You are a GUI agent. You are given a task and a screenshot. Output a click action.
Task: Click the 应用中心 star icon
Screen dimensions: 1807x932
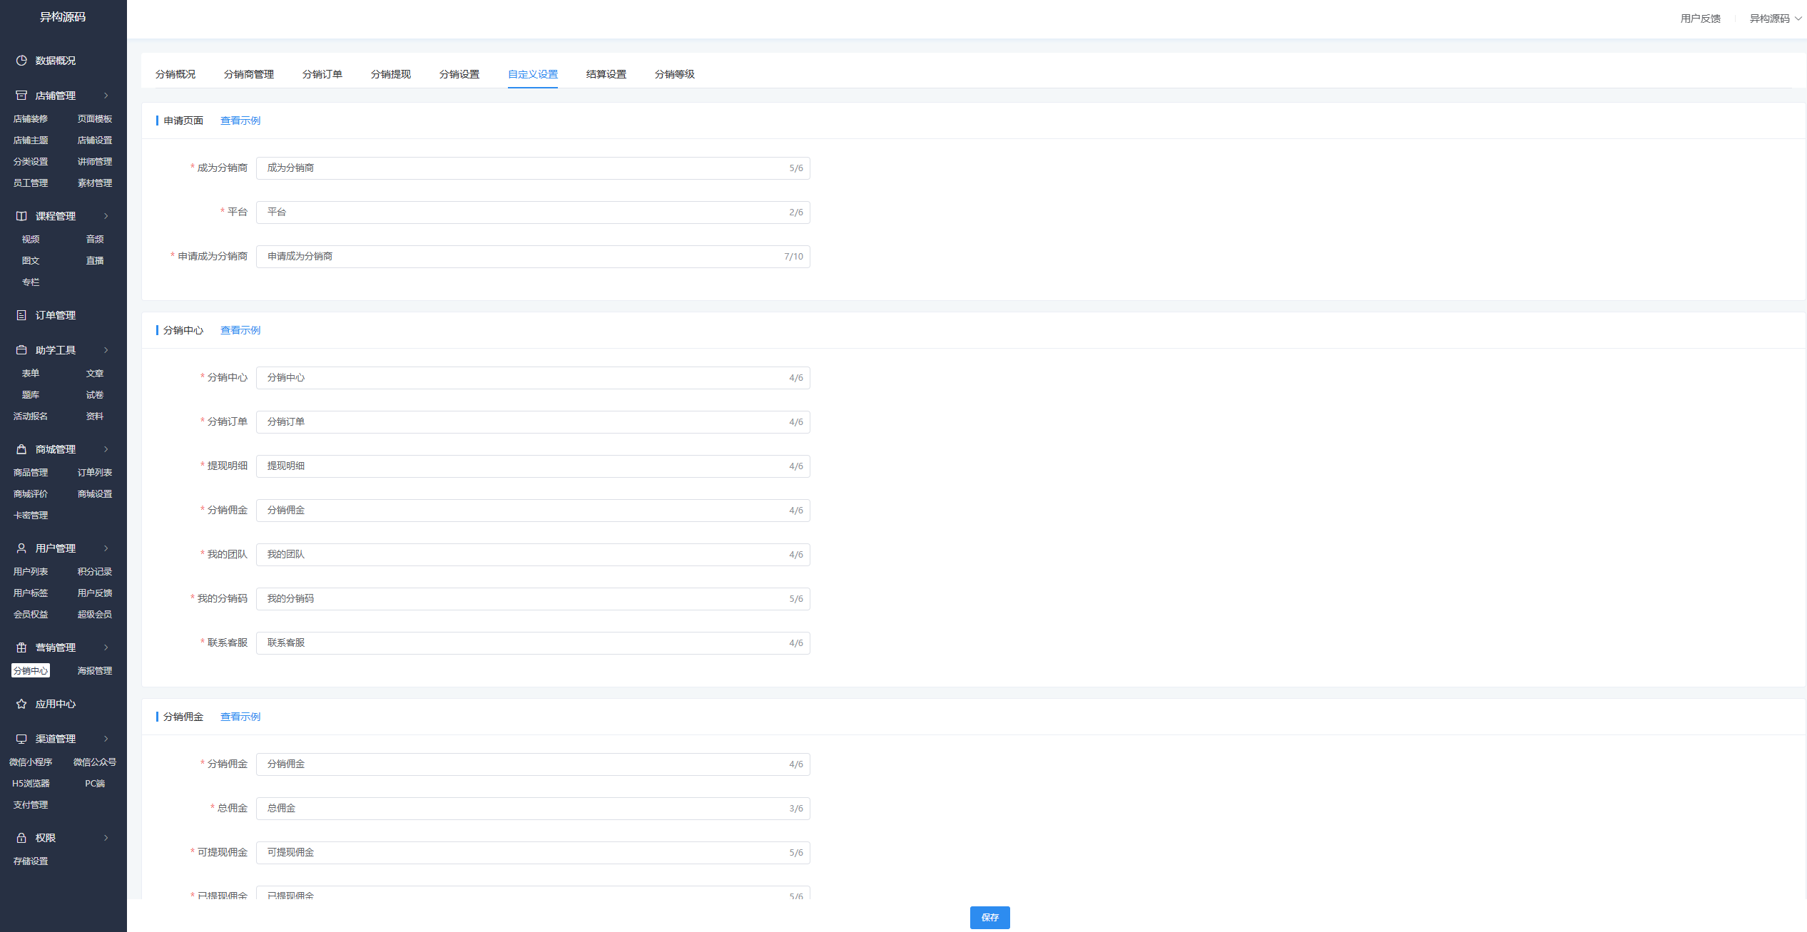(x=21, y=704)
